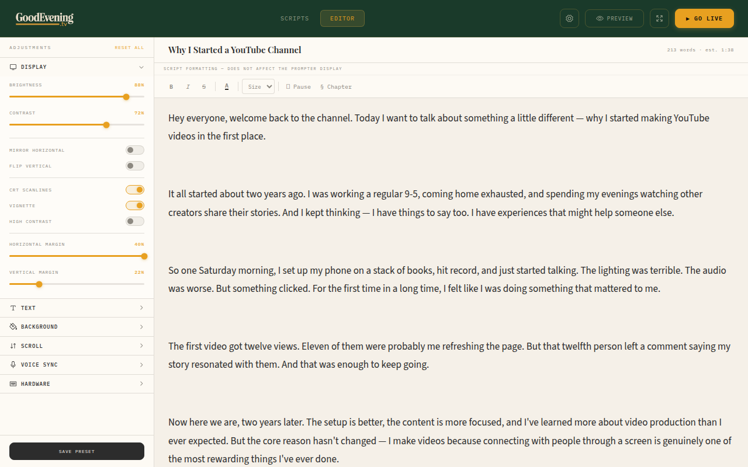Select the Editor tab

coord(342,18)
